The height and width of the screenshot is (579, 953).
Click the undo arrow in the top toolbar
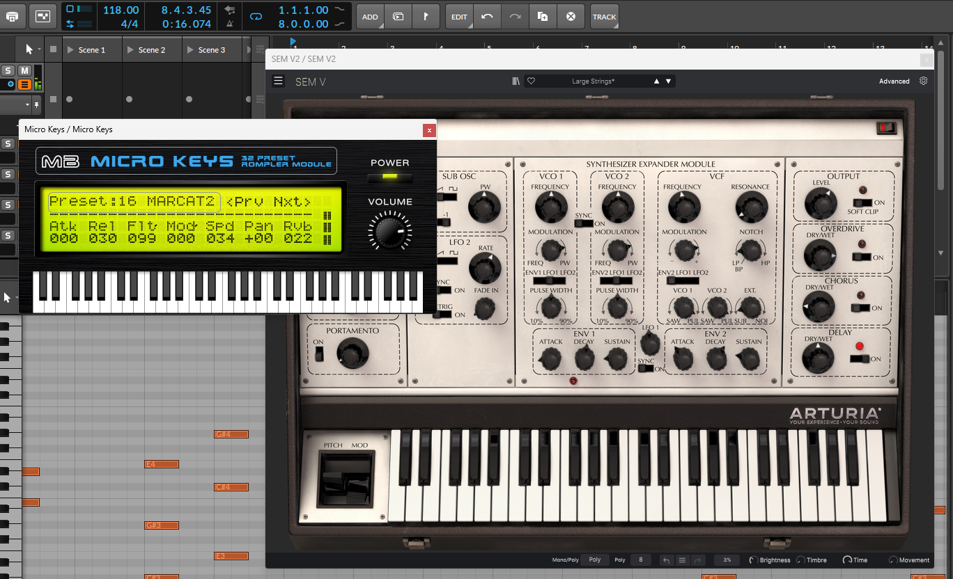487,16
